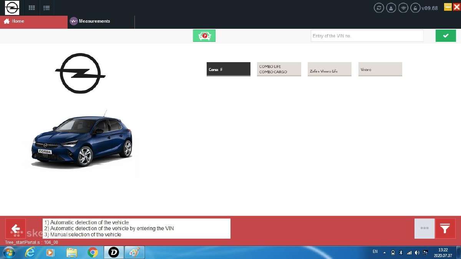Select the Vivaro model
Image resolution: width=461 pixels, height=259 pixels.
(380, 69)
